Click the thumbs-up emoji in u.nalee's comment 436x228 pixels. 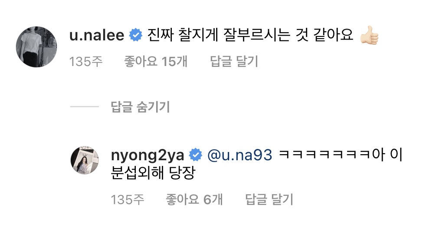(x=369, y=35)
